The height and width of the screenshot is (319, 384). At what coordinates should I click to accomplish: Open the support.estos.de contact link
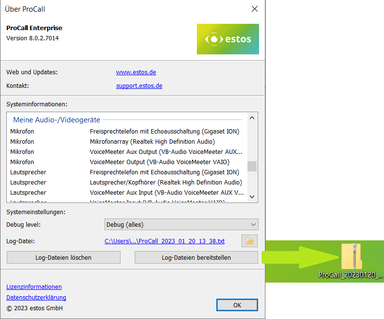tap(139, 86)
